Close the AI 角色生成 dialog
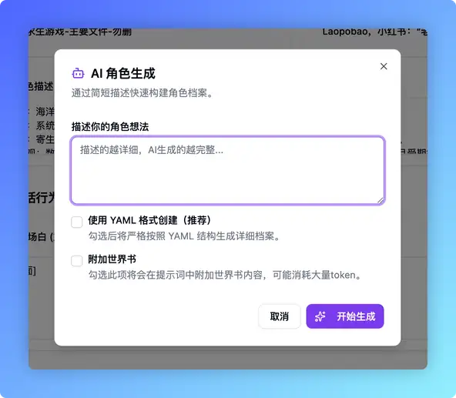This screenshot has width=456, height=398. tap(384, 66)
